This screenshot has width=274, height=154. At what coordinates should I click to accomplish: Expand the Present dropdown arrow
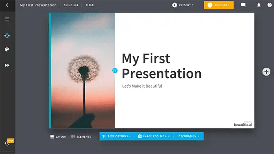[192, 5]
